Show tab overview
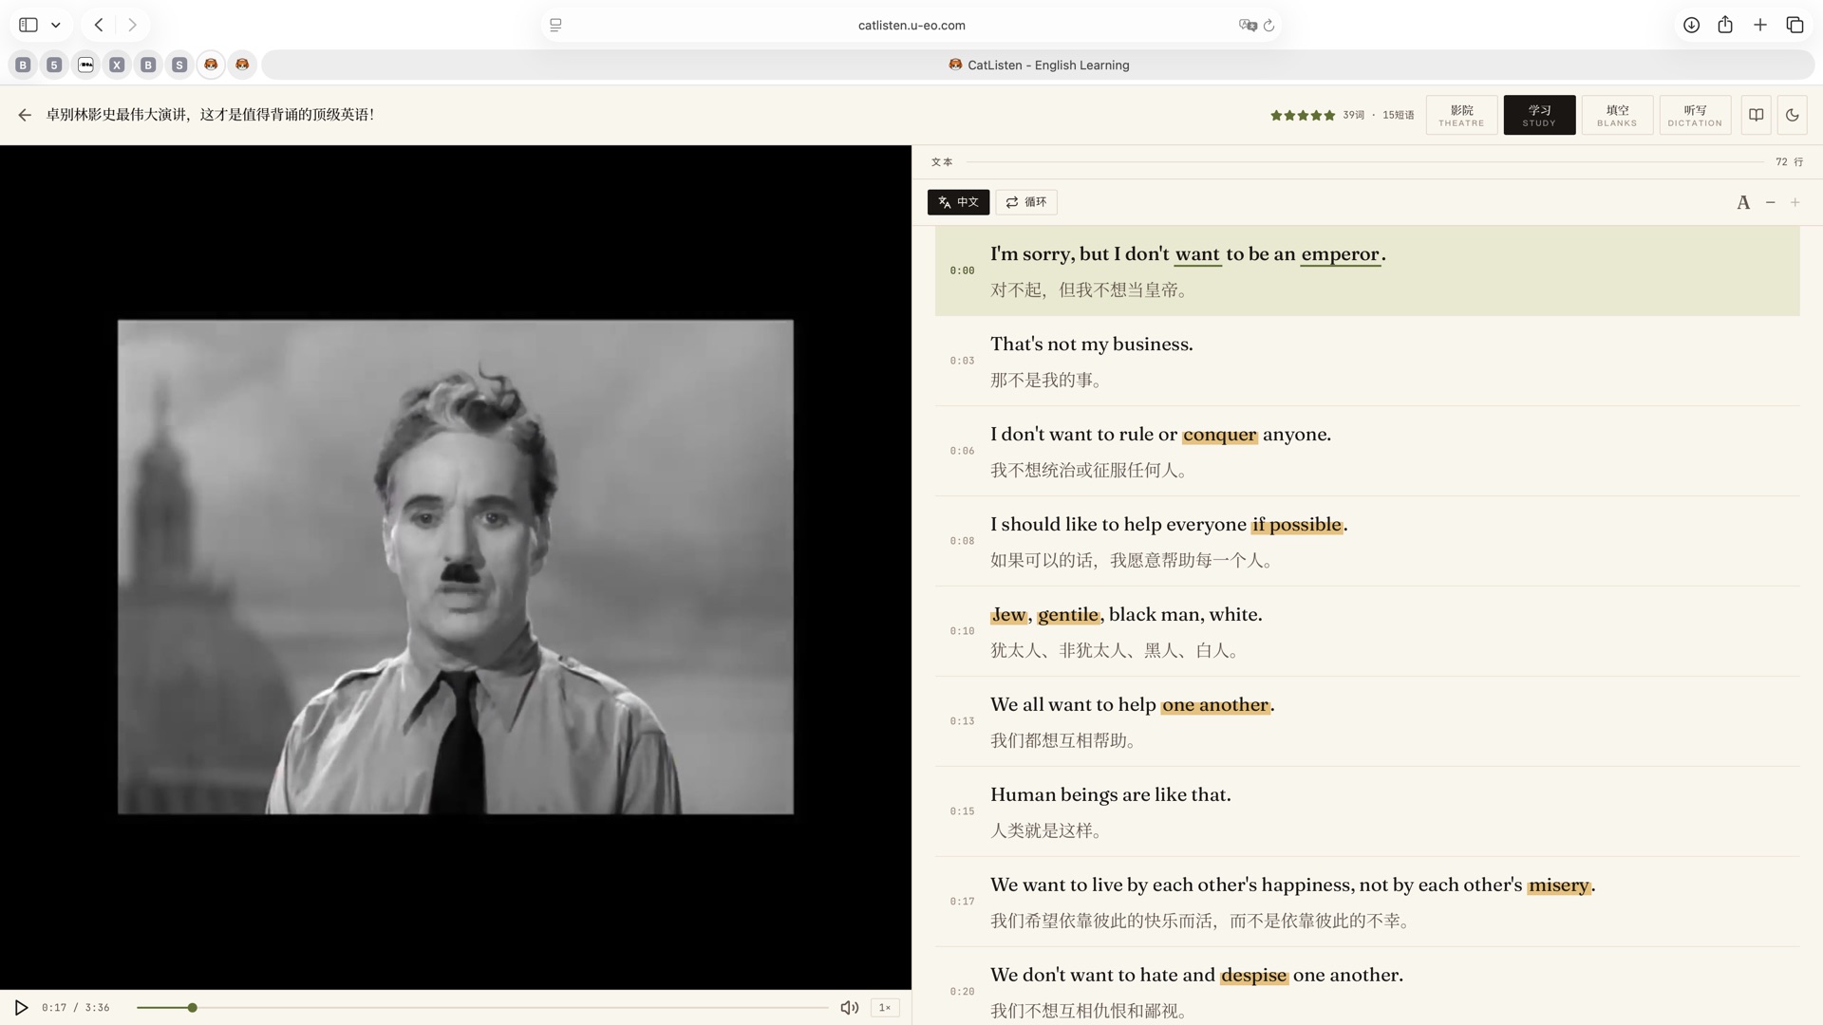 pyautogui.click(x=1795, y=25)
